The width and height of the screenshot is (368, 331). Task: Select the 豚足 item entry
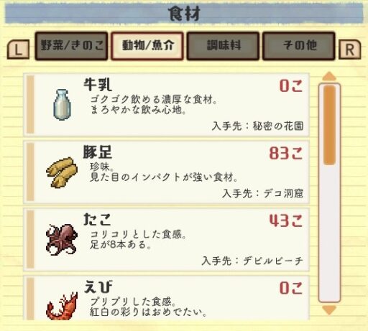click(166, 172)
